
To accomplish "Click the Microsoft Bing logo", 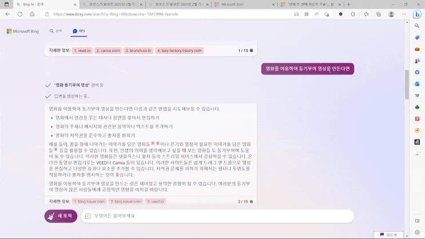I will (23, 31).
